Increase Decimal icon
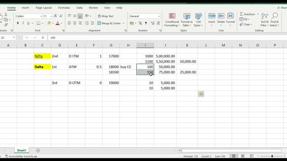This screenshot has height=161, width=287. pos(152,23)
